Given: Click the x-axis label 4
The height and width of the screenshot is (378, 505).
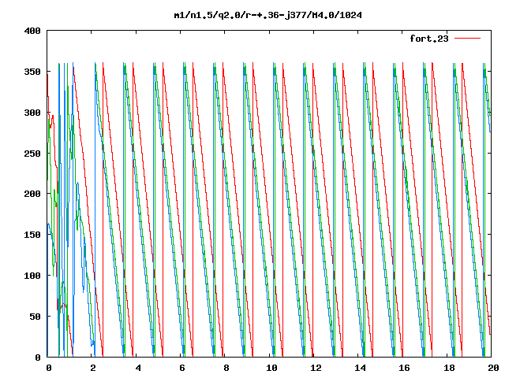Looking at the screenshot, I should 138,368.
